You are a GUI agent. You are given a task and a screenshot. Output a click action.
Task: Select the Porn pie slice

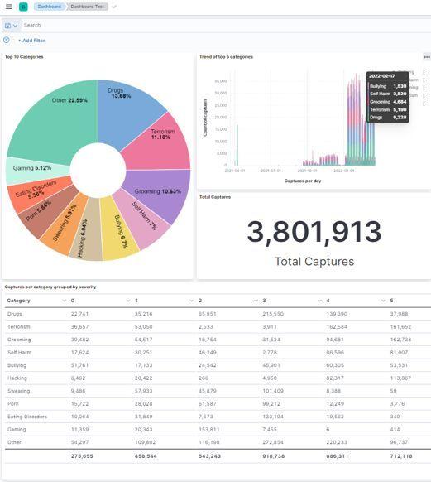(x=46, y=212)
